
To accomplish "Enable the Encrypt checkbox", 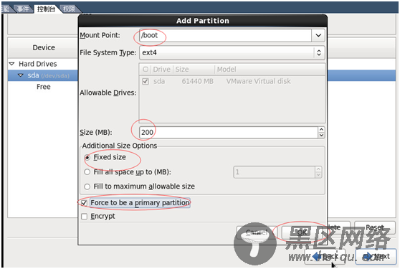I will pyautogui.click(x=84, y=217).
